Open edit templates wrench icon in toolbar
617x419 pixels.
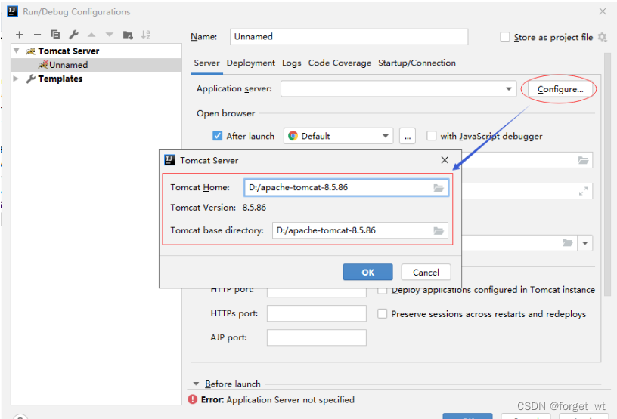coord(73,35)
